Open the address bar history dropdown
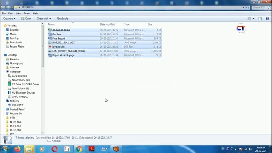 [x=243, y=8]
